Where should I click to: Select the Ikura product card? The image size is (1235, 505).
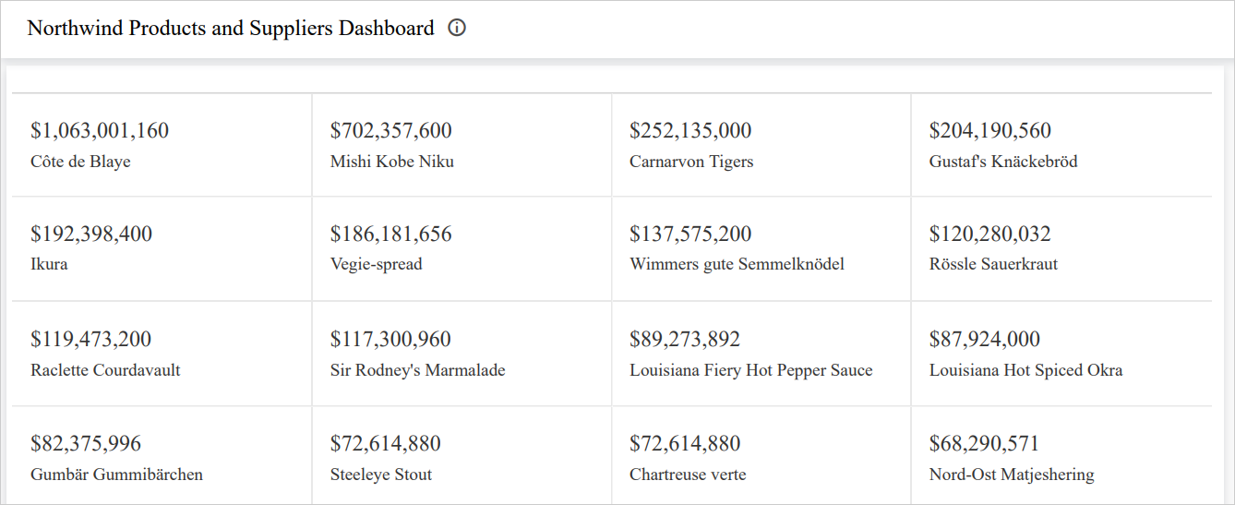coord(162,248)
